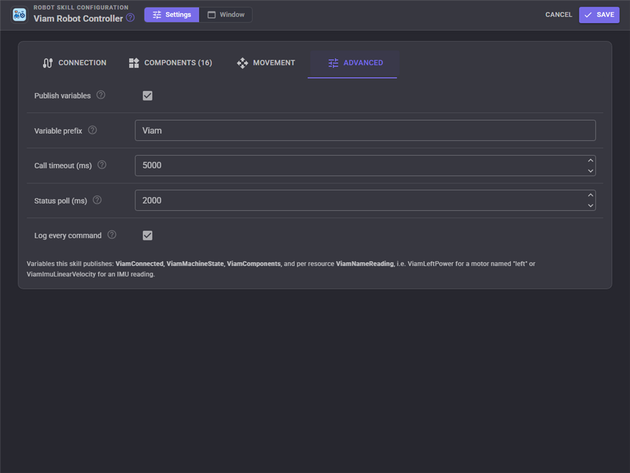Decrease Call timeout with the down arrow
This screenshot has height=473, width=630.
[590, 171]
